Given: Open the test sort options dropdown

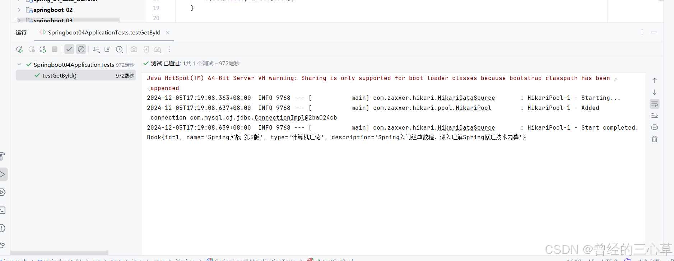Looking at the screenshot, I should pos(96,50).
